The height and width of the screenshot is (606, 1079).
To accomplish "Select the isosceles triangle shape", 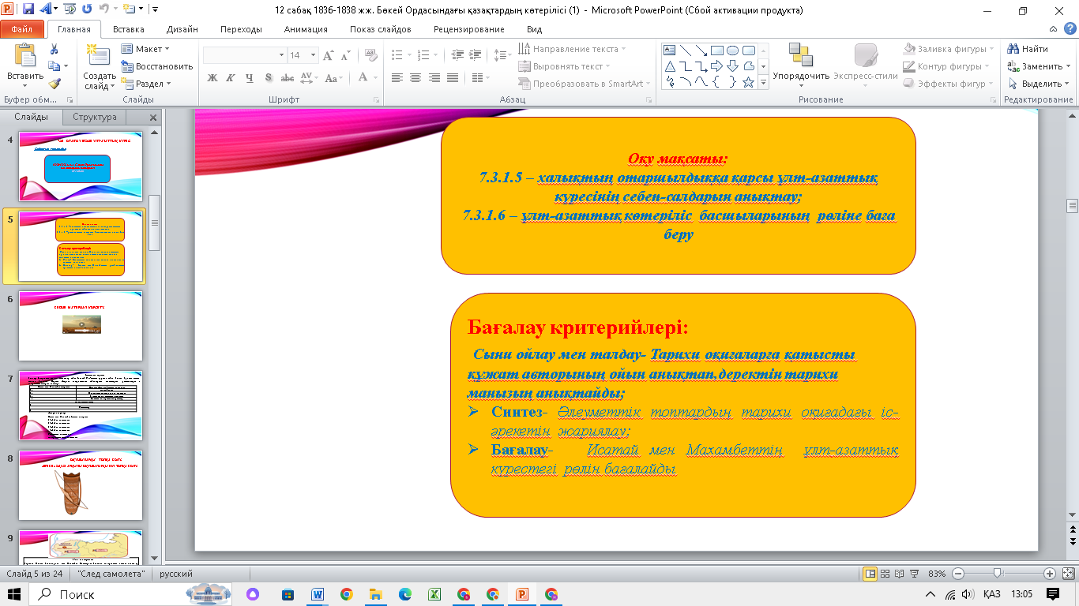I will (670, 66).
